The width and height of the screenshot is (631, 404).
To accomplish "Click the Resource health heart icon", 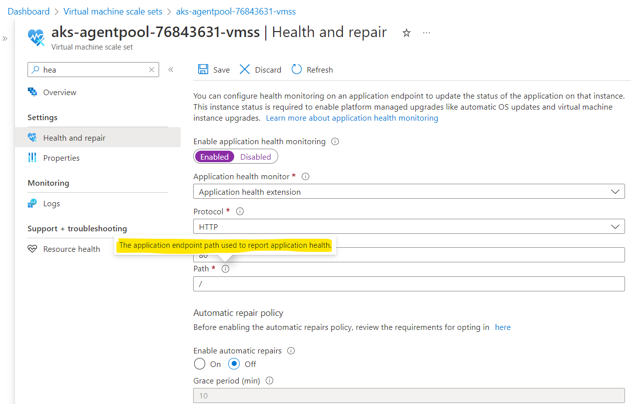I will [33, 249].
